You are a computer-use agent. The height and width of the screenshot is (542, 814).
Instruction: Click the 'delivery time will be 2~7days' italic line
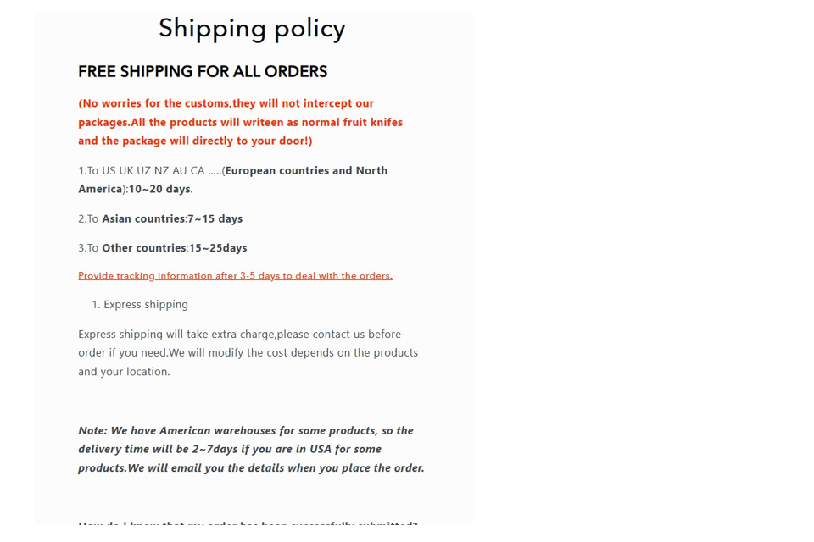point(229,450)
